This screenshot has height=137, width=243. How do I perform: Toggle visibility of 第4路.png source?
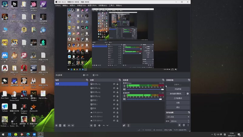click(114, 88)
